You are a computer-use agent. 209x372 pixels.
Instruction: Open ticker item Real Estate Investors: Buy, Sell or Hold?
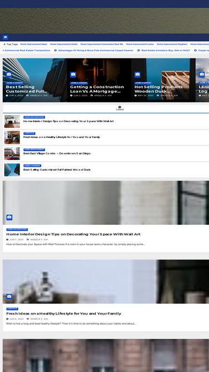166,50
